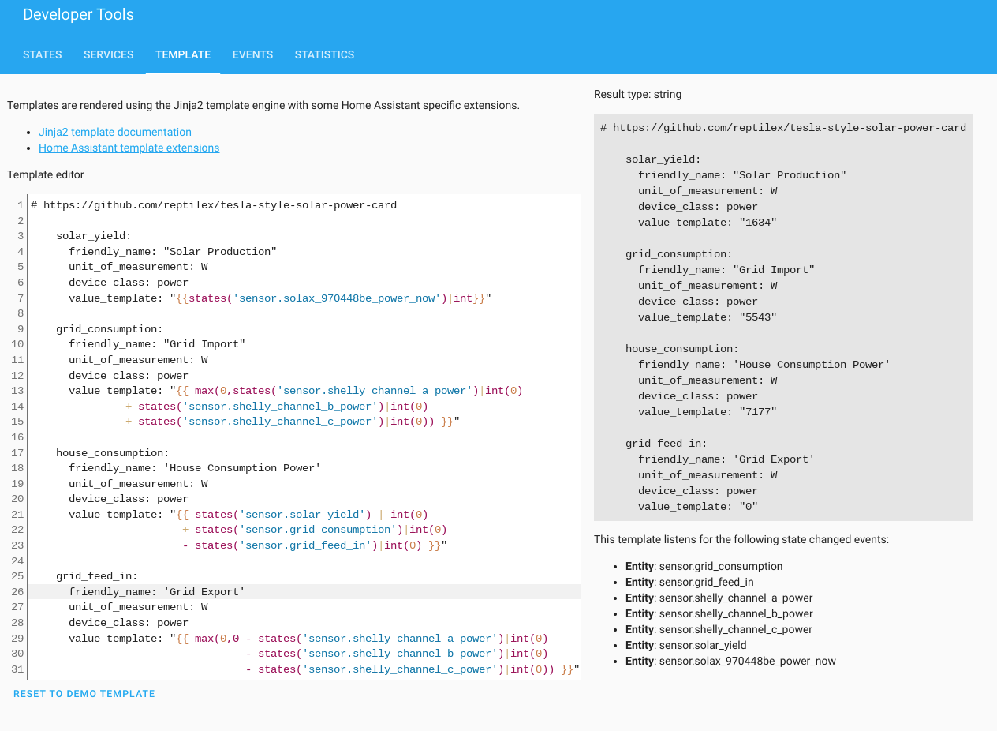Click house_consumption key on editor line 17
Screen dimensions: 997x731
click(113, 453)
